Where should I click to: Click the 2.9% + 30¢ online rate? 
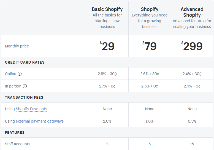(107, 74)
